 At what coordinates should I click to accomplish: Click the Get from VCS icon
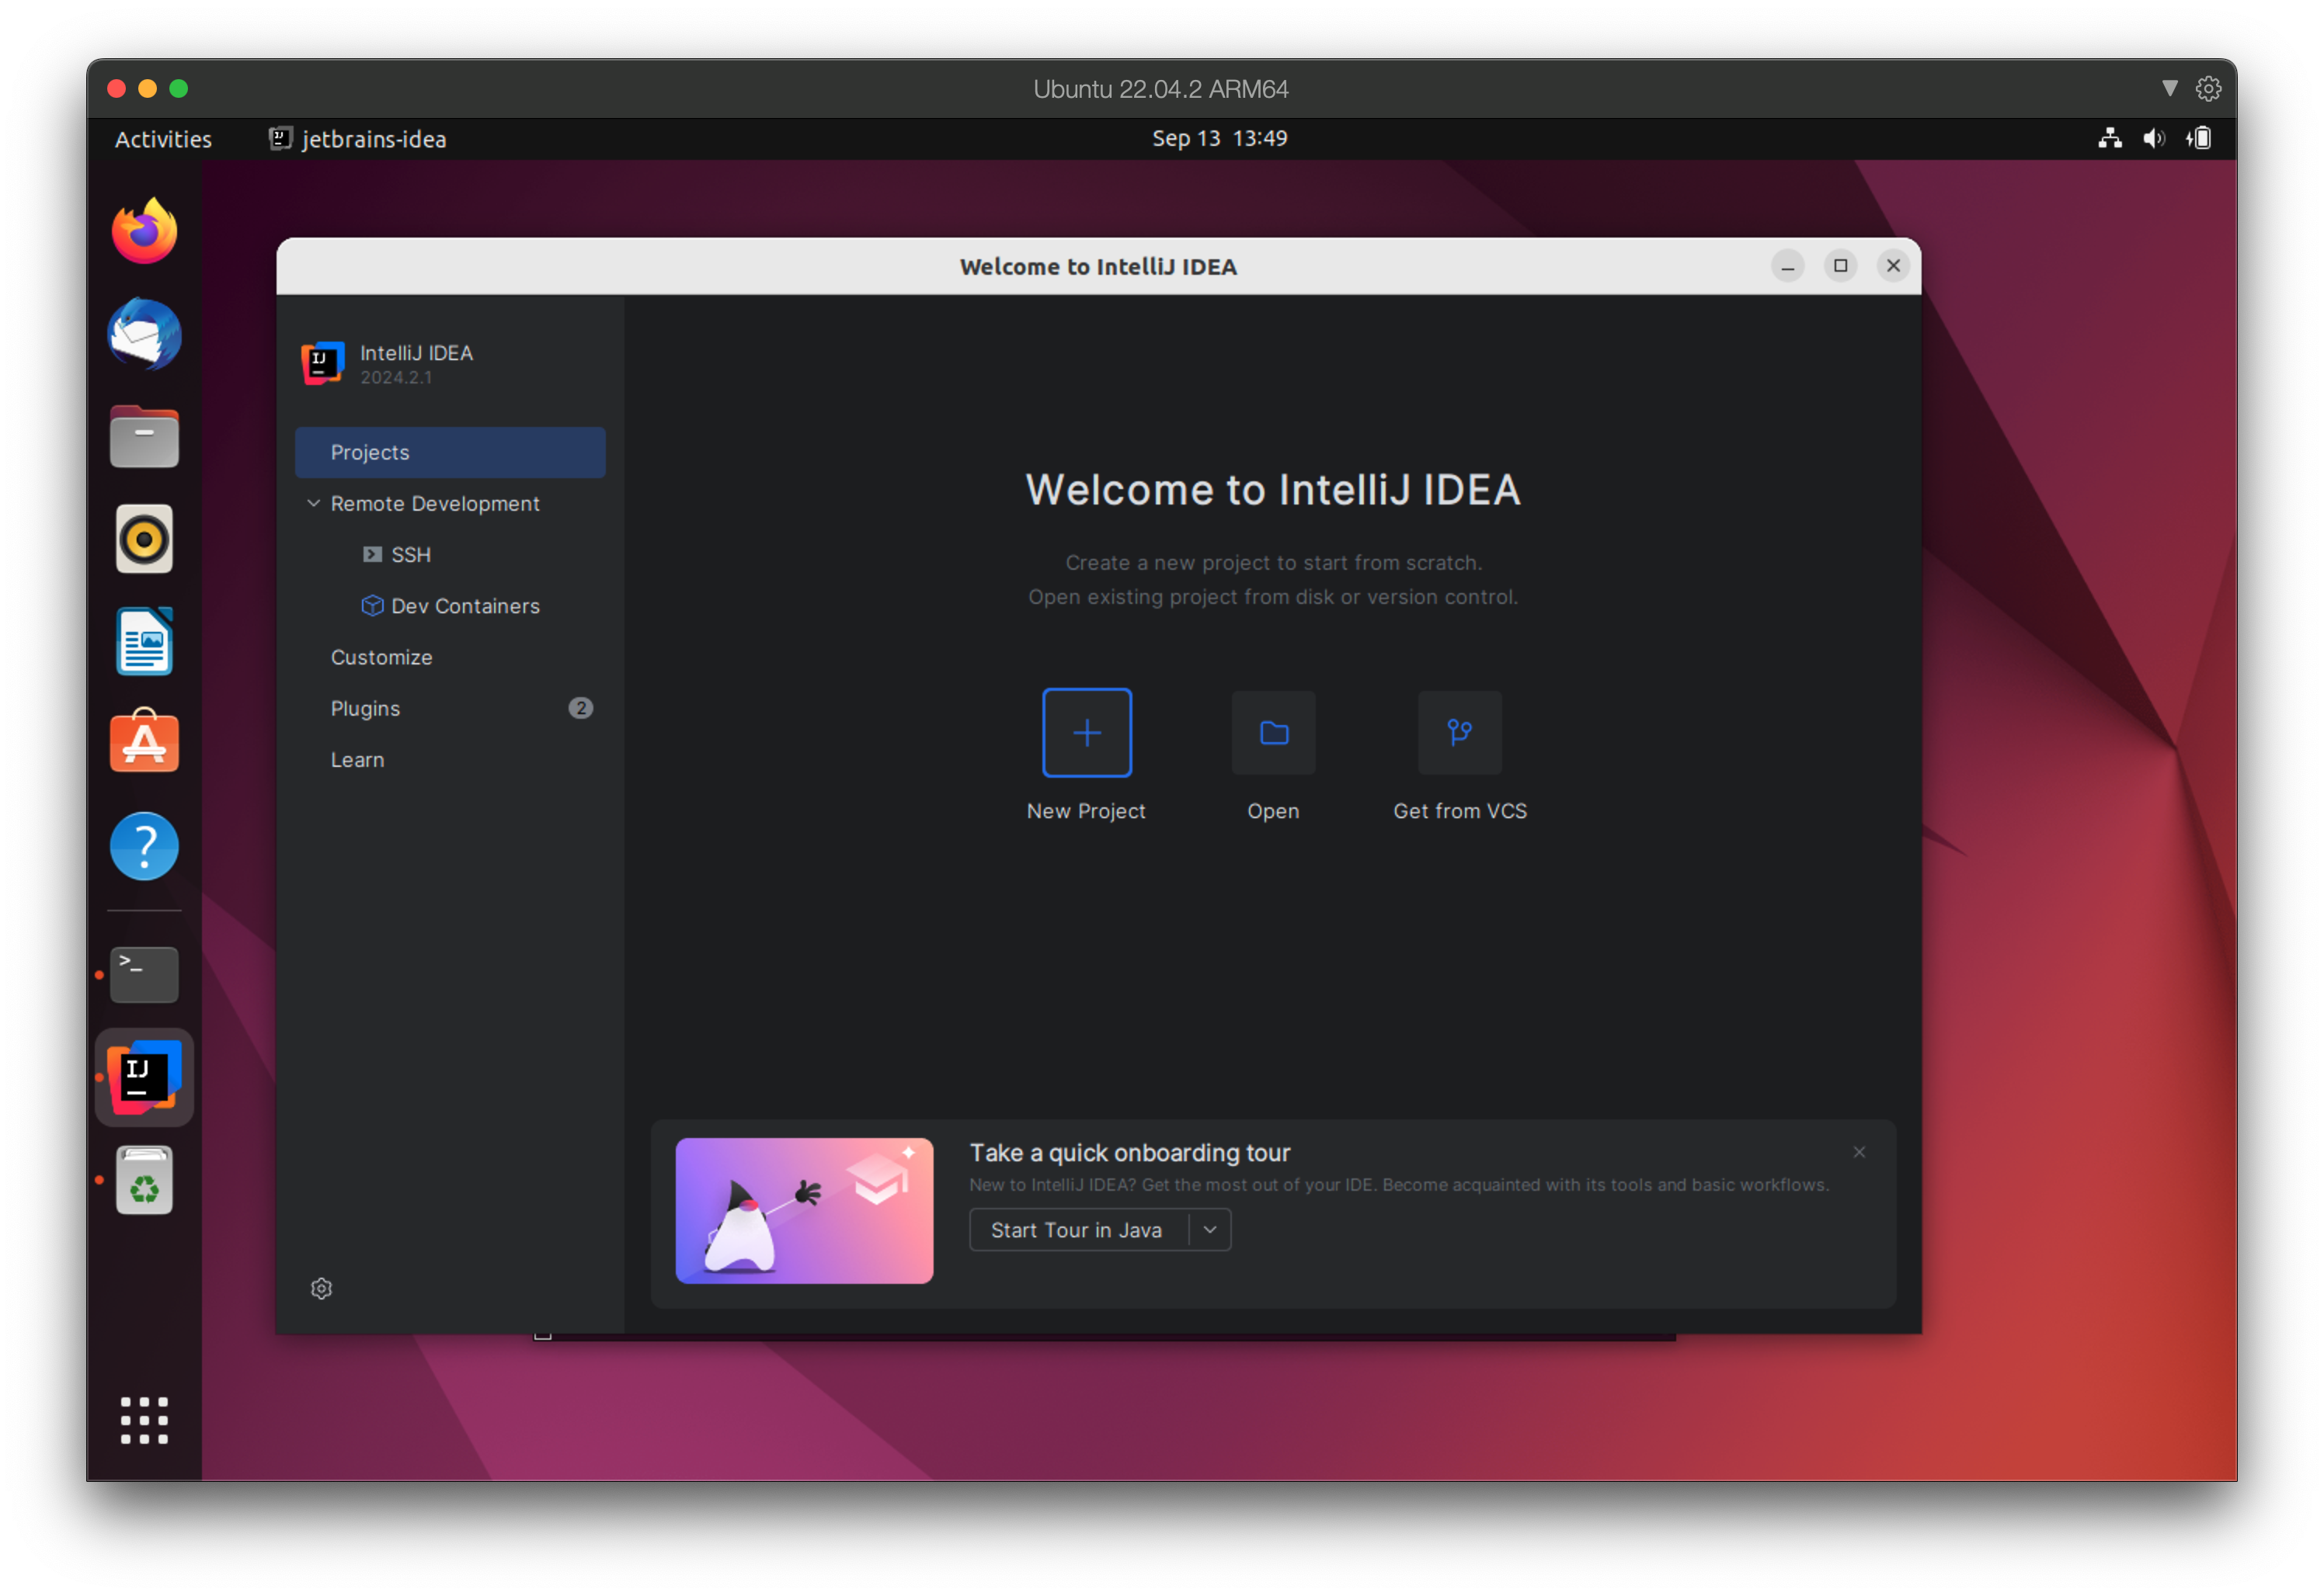point(1460,731)
